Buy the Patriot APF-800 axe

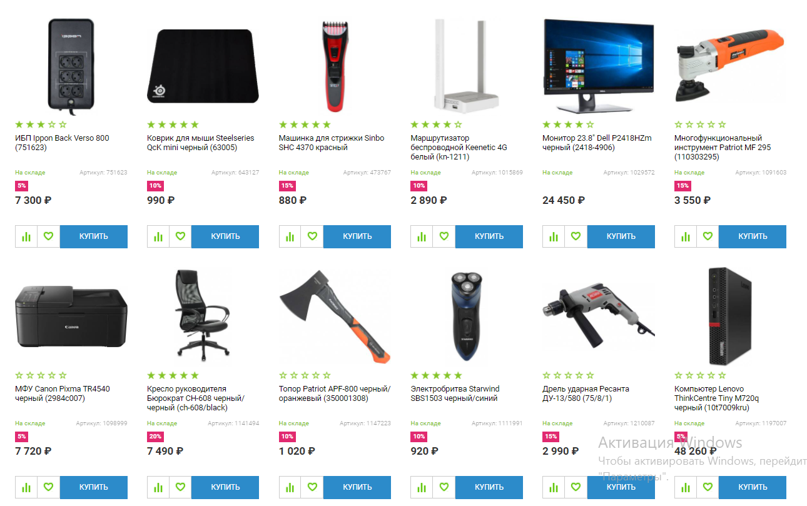357,487
